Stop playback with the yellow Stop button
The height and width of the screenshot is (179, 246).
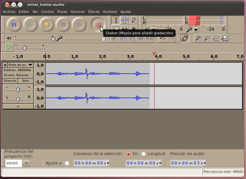click(x=47, y=25)
